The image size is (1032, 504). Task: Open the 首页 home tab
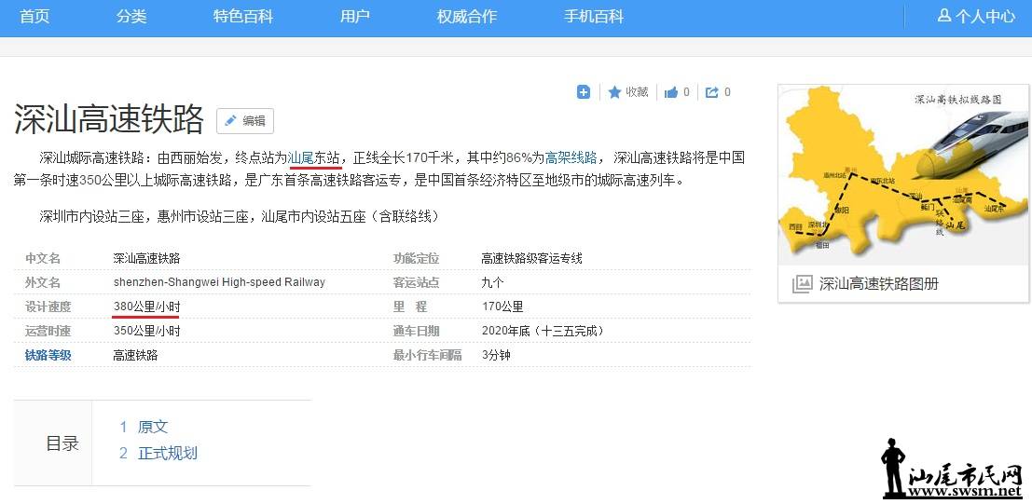34,17
